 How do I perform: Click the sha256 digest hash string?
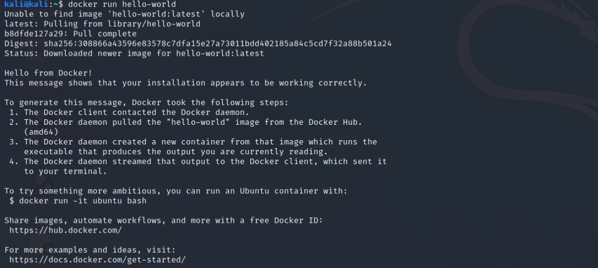[218, 44]
